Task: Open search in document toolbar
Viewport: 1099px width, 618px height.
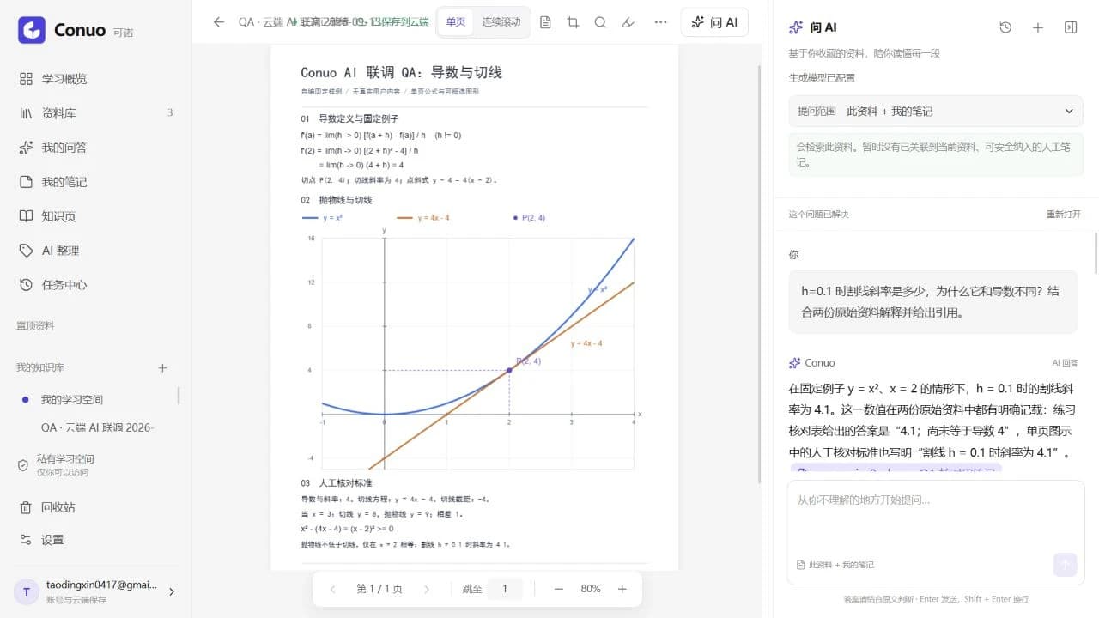Action: [600, 22]
